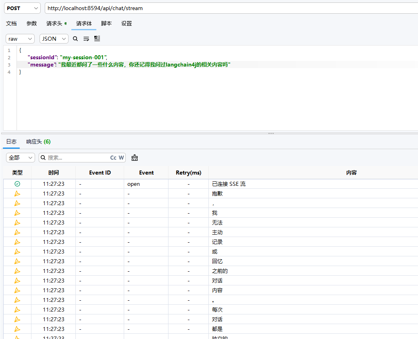Click the log 搜索 search box
418x339 pixels.
coord(77,158)
